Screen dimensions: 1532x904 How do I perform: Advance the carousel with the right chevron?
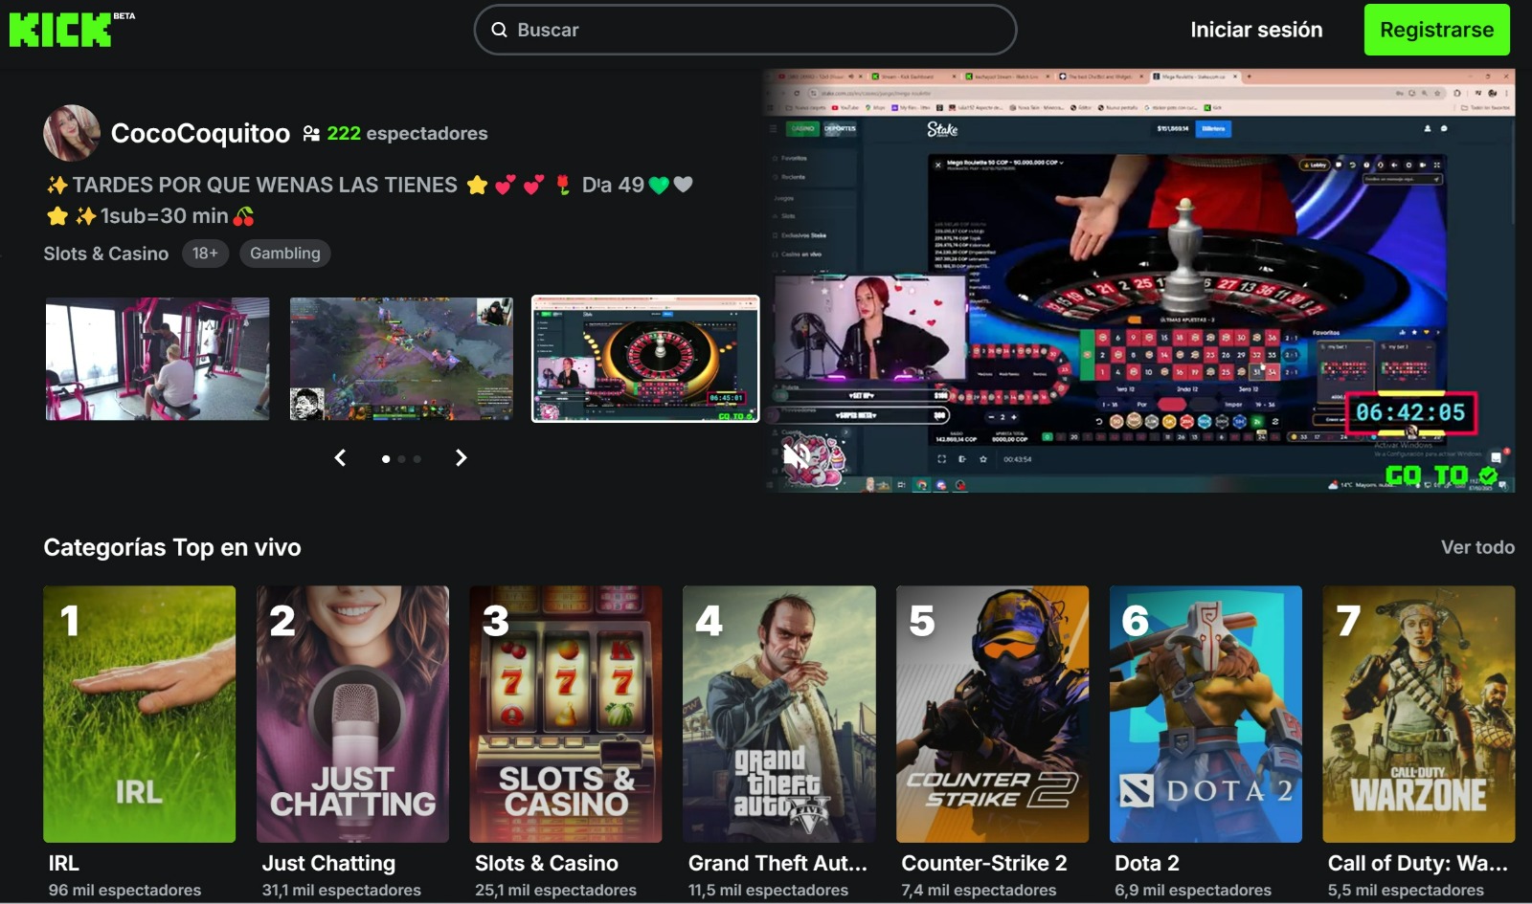461,458
